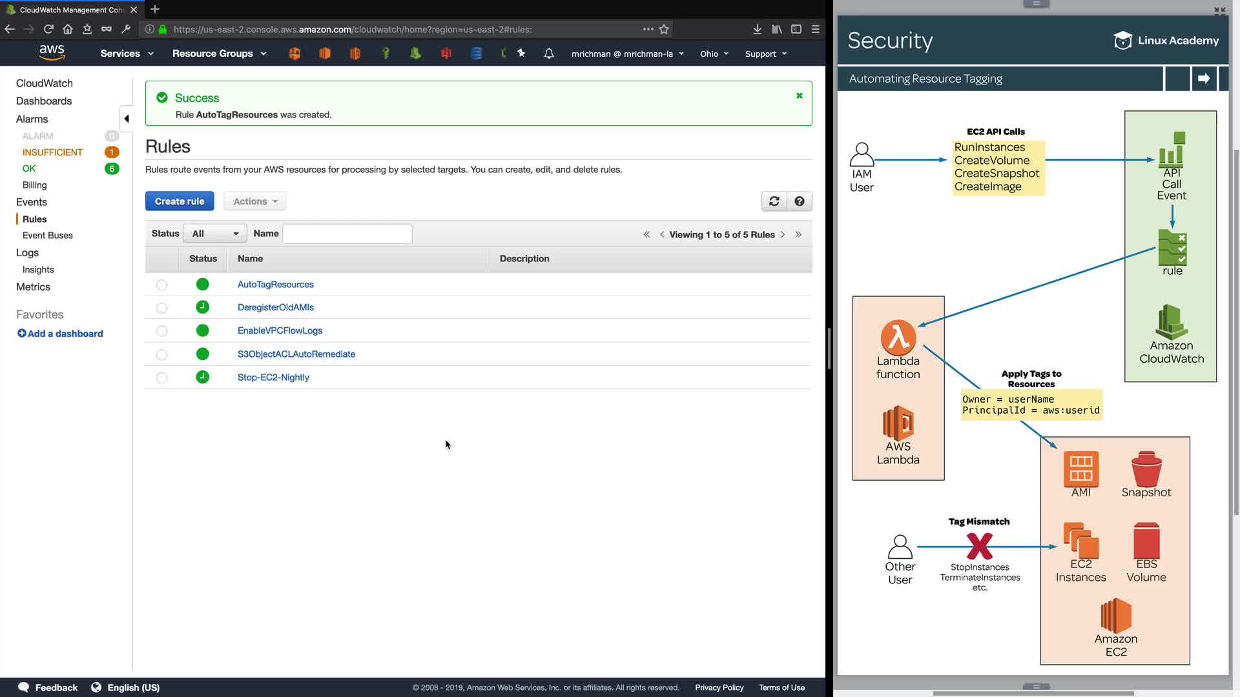Viewport: 1240px width, 697px height.
Task: Open the S3ObjectACLAutoRemediate rule link
Action: point(296,354)
